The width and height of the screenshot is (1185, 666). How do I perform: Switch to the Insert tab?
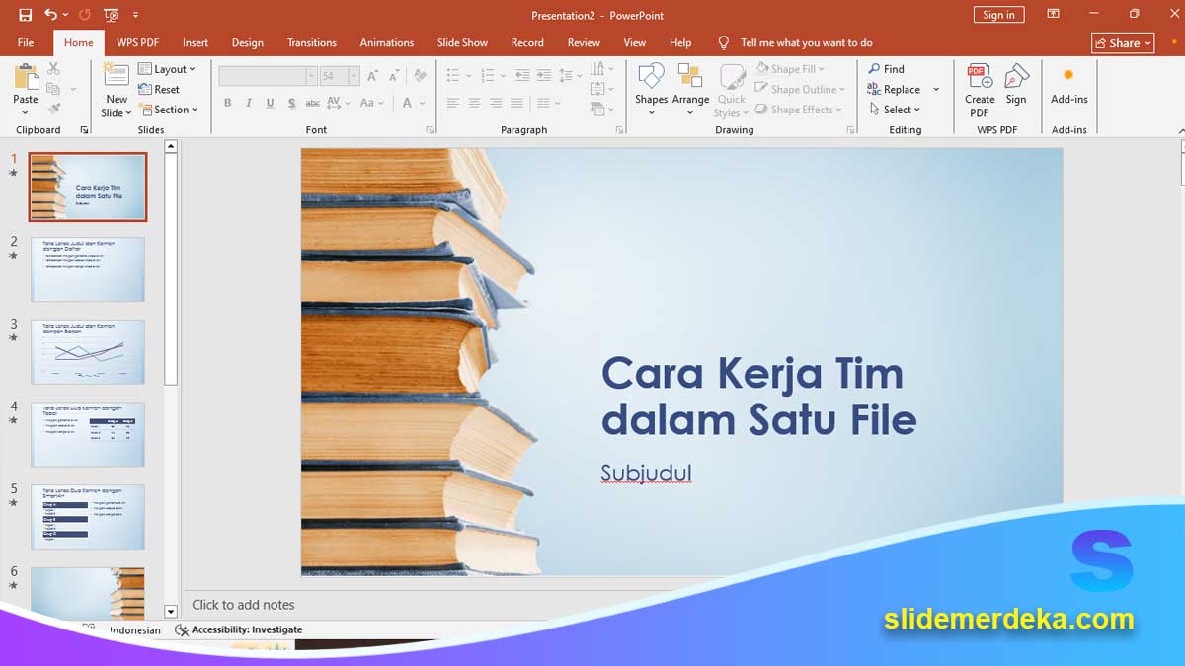[x=196, y=42]
